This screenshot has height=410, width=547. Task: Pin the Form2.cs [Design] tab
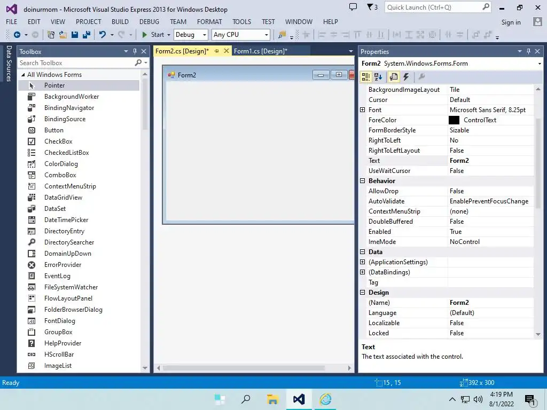pos(217,51)
